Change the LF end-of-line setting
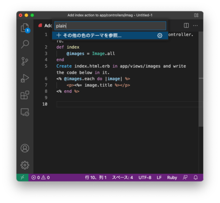The height and width of the screenshot is (203, 220). point(159,178)
